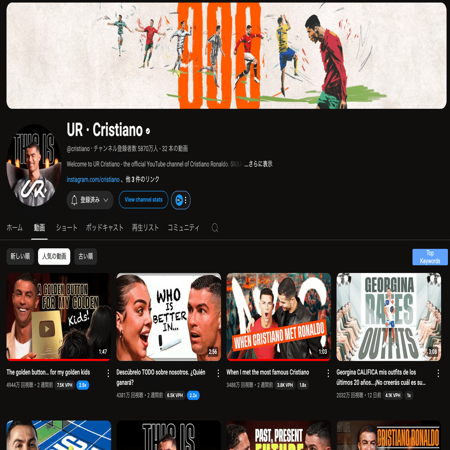Click the 2032万 回視聴 view count

[x=350, y=395]
